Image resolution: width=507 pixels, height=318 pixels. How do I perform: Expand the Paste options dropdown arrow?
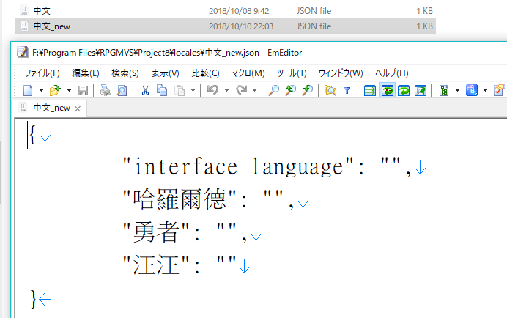(x=193, y=90)
